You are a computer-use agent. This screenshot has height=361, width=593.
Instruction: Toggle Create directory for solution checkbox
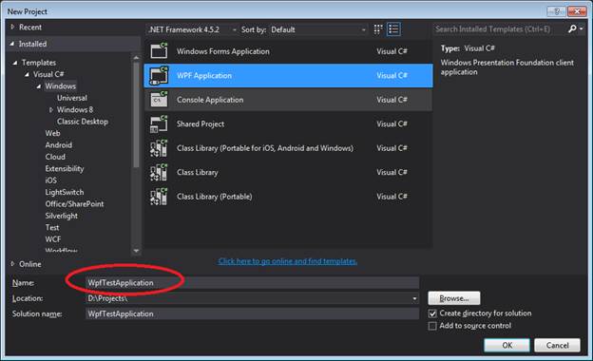432,313
